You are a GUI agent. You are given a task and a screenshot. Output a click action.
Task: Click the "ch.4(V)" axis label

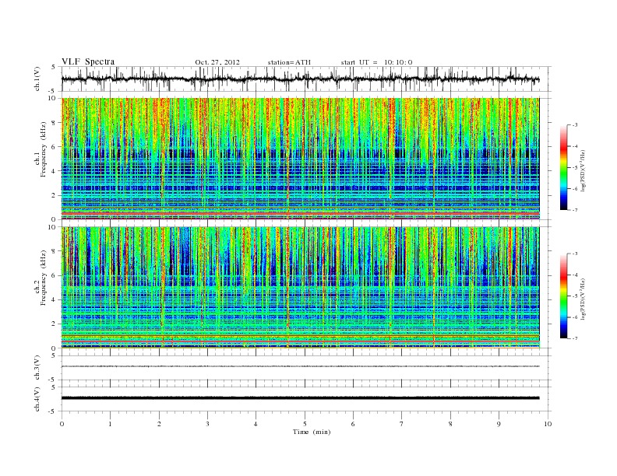[37, 399]
